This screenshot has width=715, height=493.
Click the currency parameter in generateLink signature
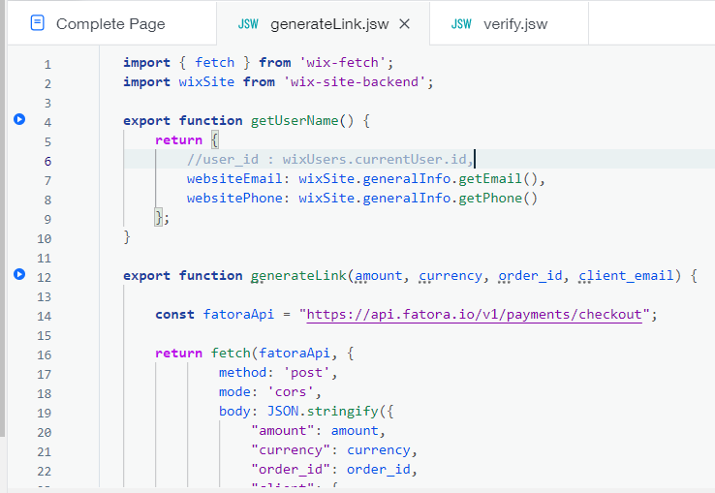click(451, 275)
